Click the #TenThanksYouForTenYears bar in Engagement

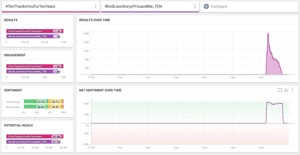[35, 66]
